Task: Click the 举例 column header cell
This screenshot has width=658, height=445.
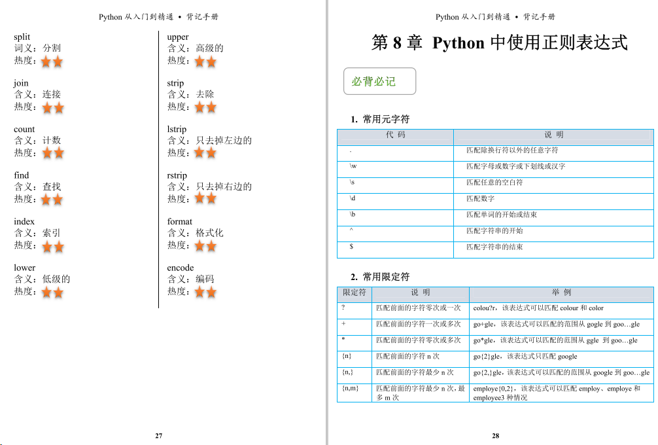Action: tap(561, 294)
